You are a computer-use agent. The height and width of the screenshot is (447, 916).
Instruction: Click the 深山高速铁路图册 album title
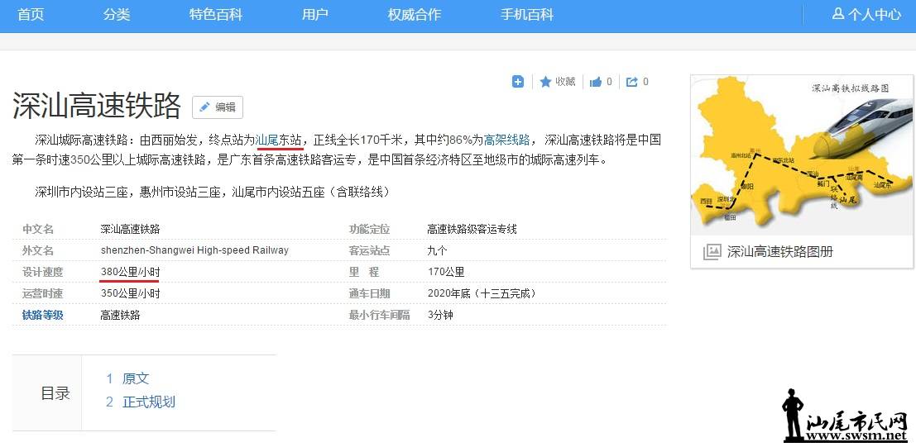779,252
